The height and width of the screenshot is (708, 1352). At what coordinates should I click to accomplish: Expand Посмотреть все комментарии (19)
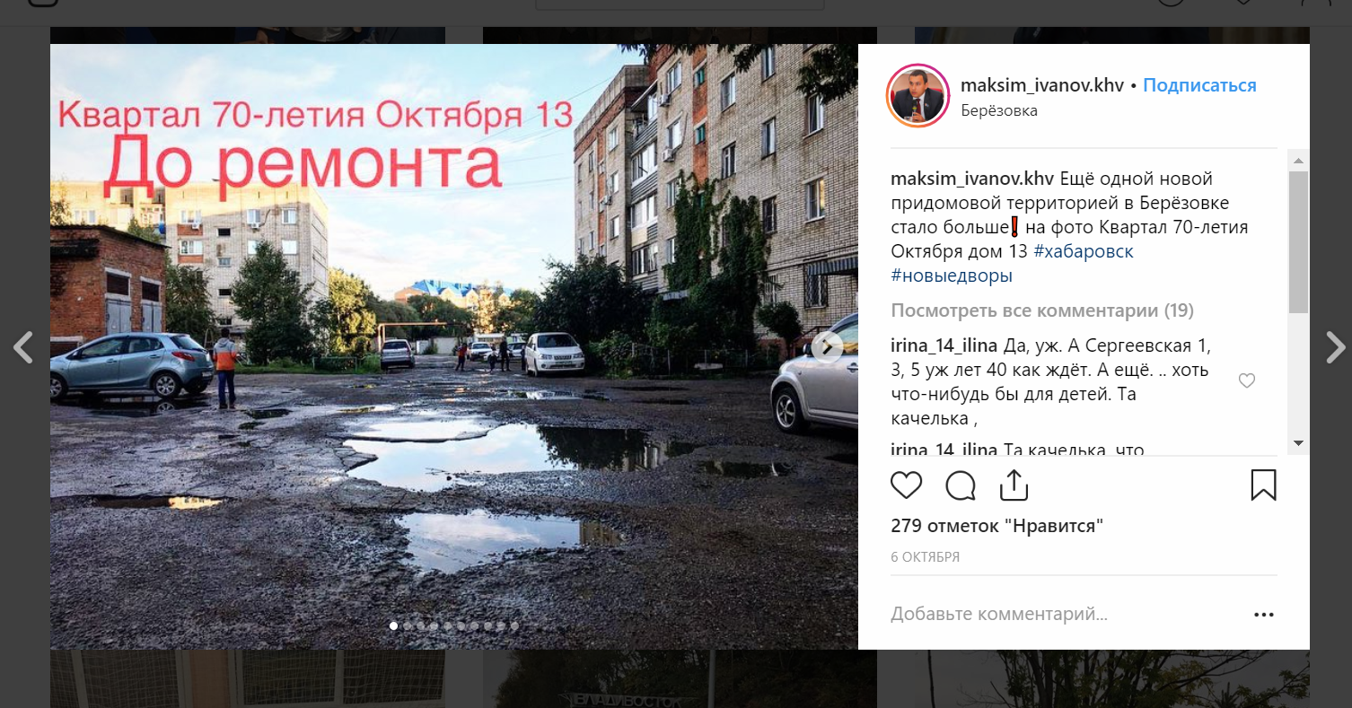click(x=1042, y=310)
